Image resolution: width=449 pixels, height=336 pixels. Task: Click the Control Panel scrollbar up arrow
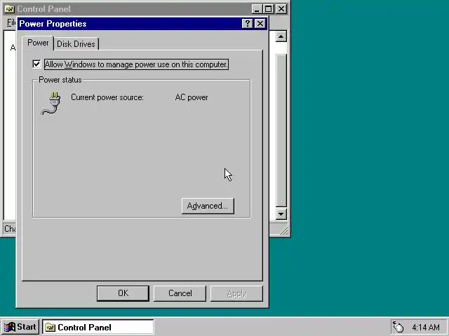coord(281,36)
